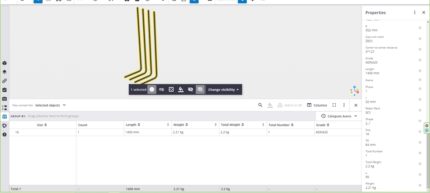Hide selected object with crossed-eye icon
The width and height of the screenshot is (430, 193).
[191, 90]
